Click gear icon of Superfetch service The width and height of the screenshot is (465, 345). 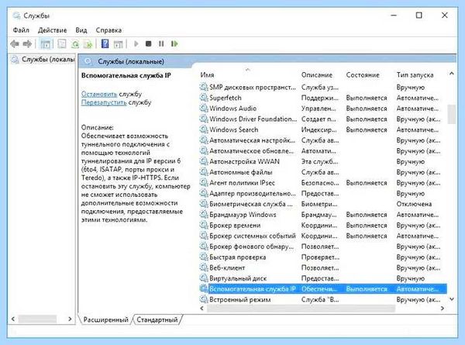[x=204, y=98]
